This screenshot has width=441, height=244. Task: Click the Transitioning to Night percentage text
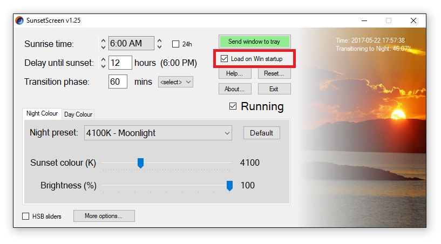(x=374, y=49)
